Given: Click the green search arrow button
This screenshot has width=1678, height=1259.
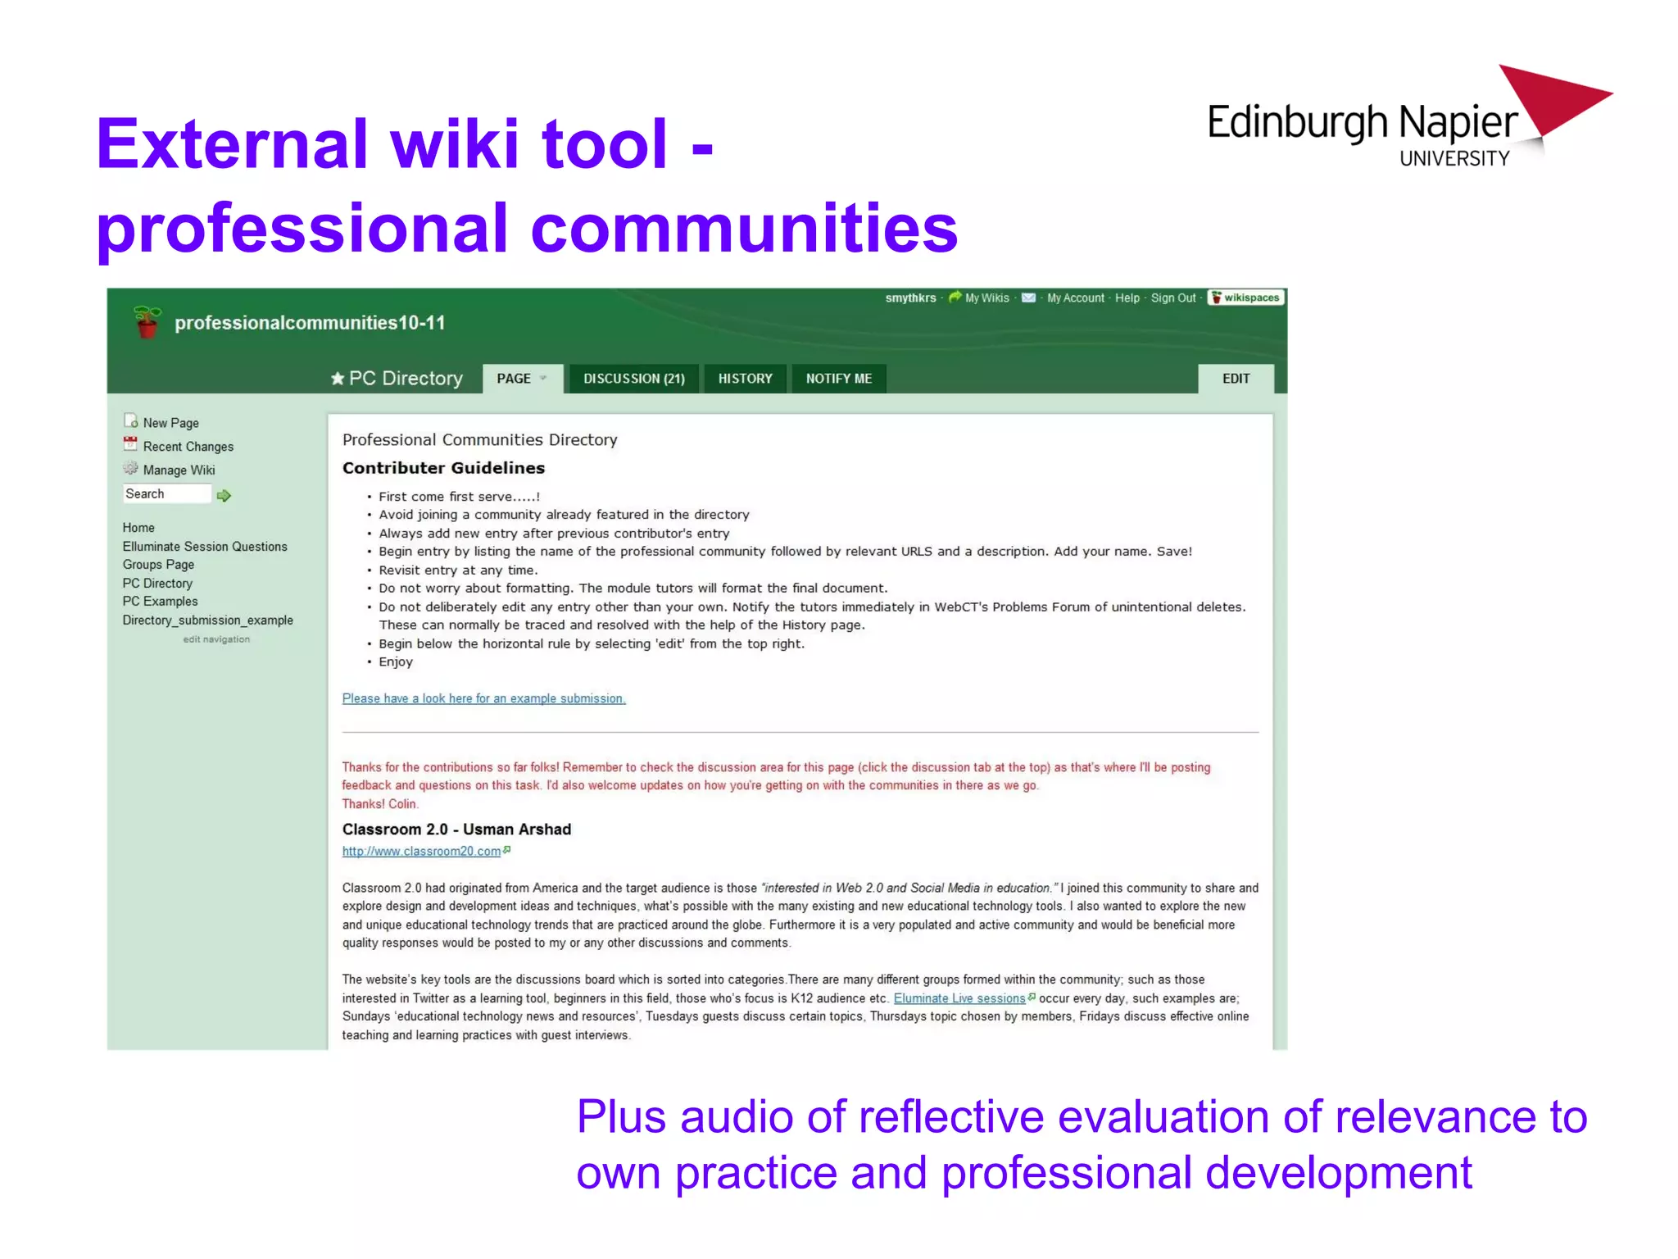Looking at the screenshot, I should coord(224,495).
